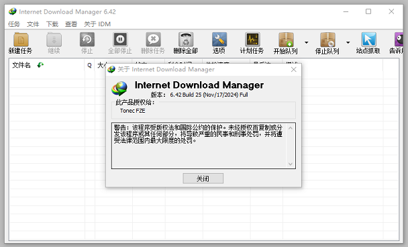Expand the 开始队列 dropdown arrow
Screen dimensions: 408x247
tap(307, 42)
